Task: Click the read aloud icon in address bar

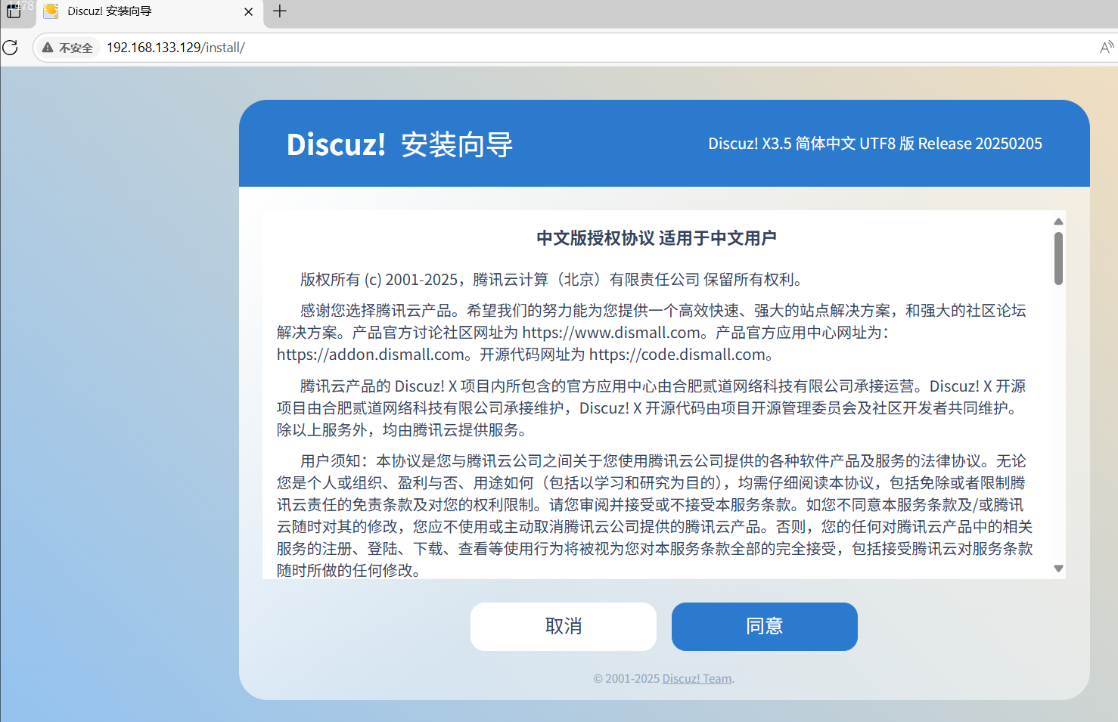Action: point(1107,48)
